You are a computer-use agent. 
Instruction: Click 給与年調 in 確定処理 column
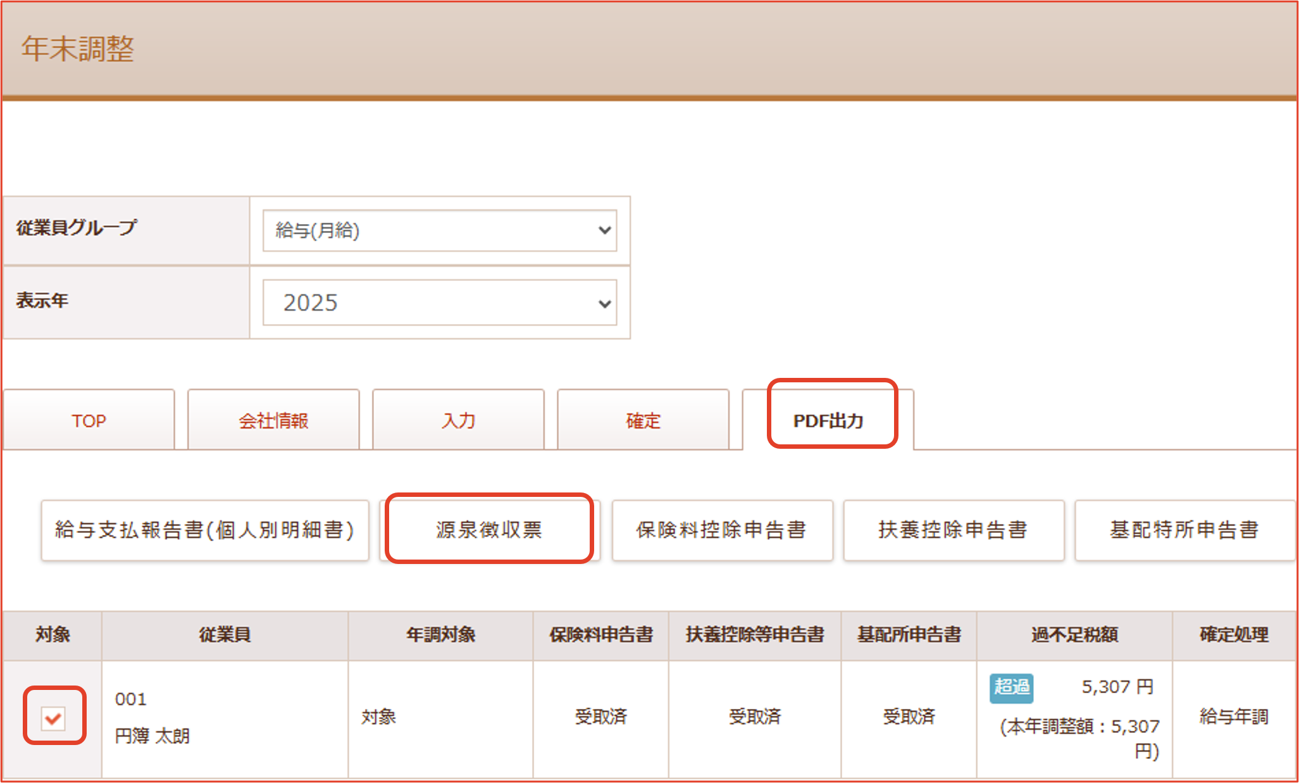click(1234, 717)
